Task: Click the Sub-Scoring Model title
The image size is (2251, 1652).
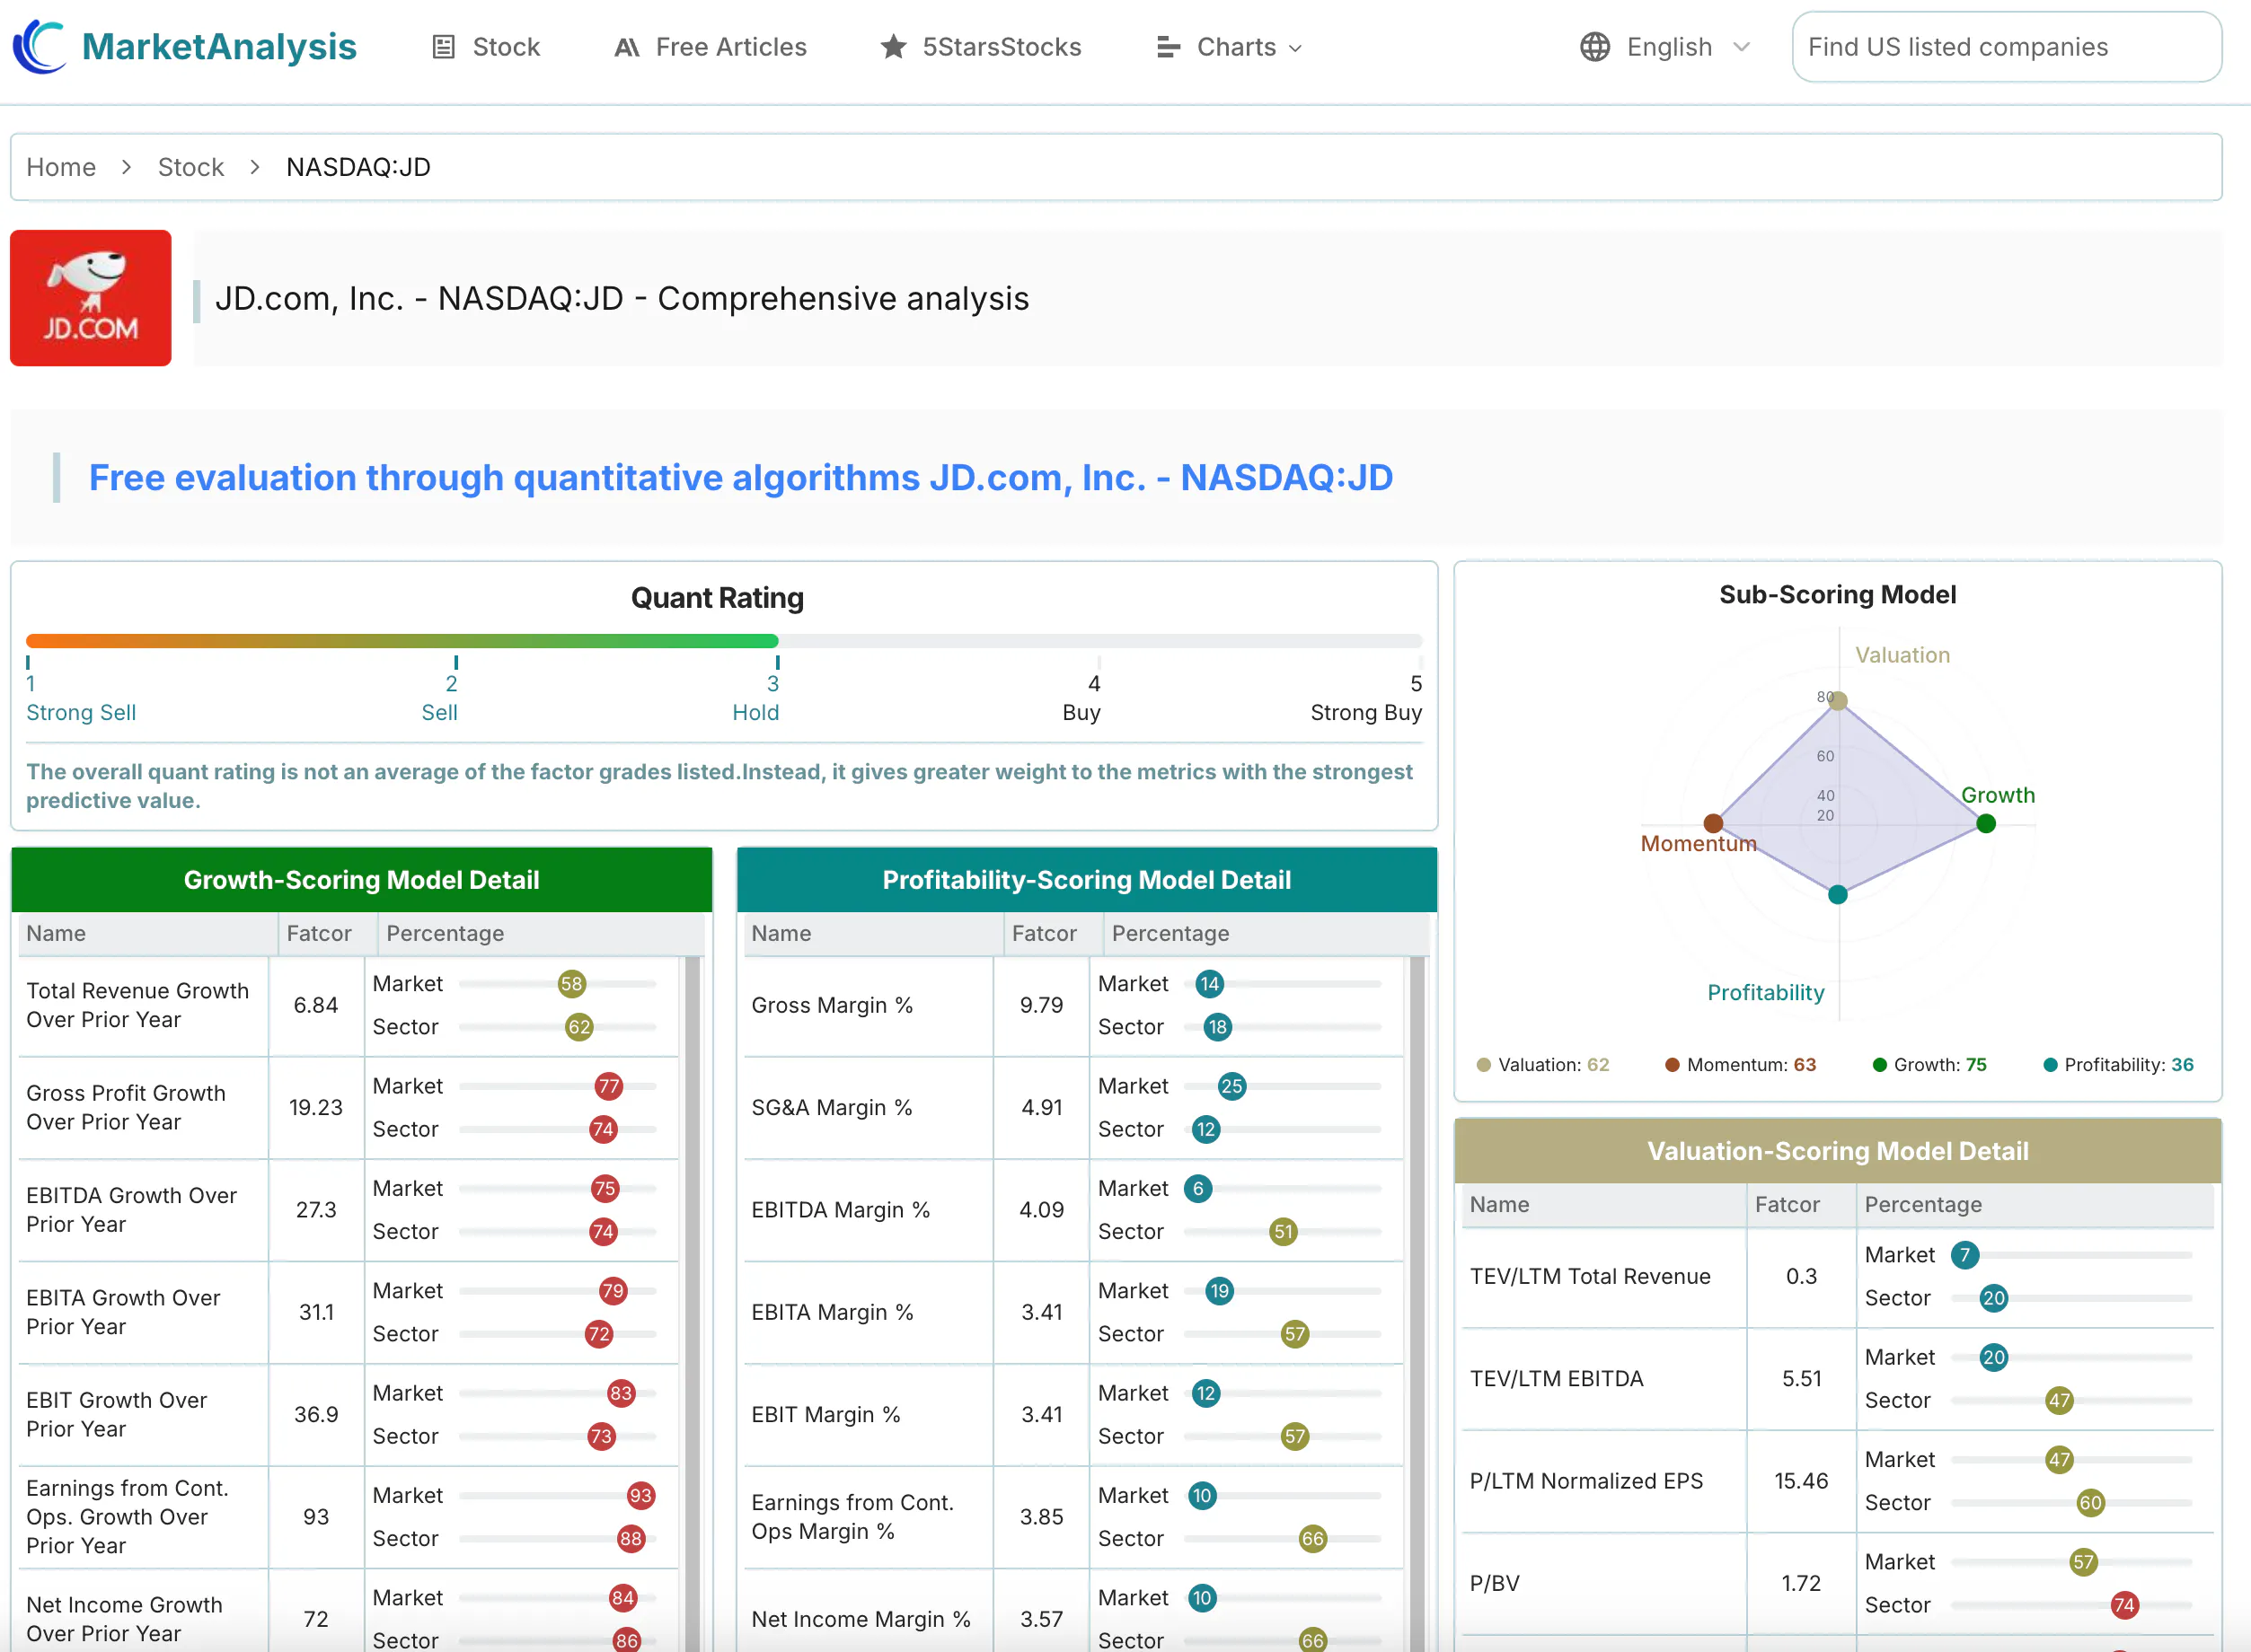Action: [x=1838, y=595]
